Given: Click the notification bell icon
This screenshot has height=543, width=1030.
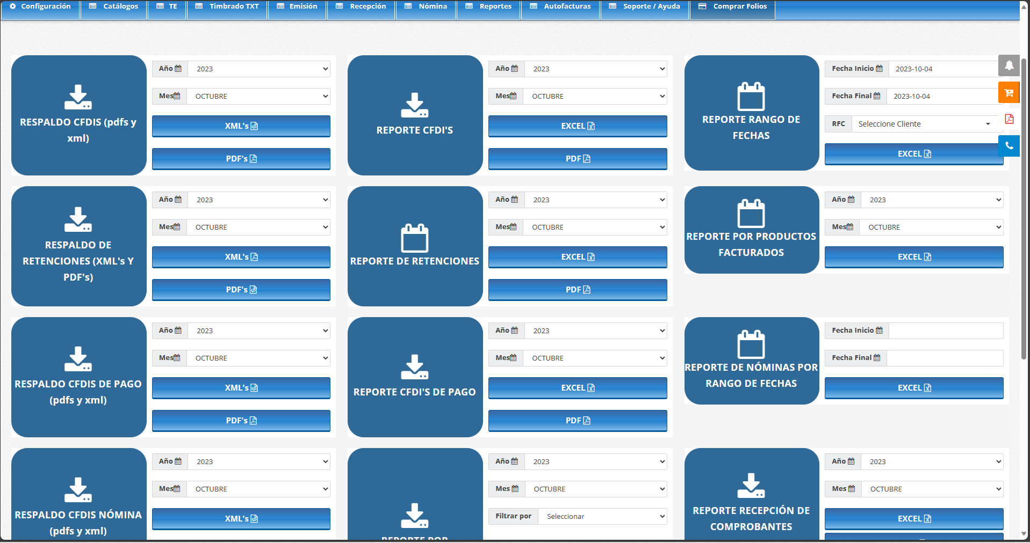Looking at the screenshot, I should click(1009, 65).
